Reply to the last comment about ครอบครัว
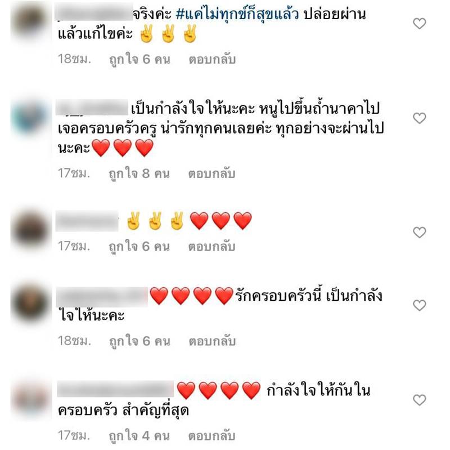450x450 pixels. tap(211, 435)
